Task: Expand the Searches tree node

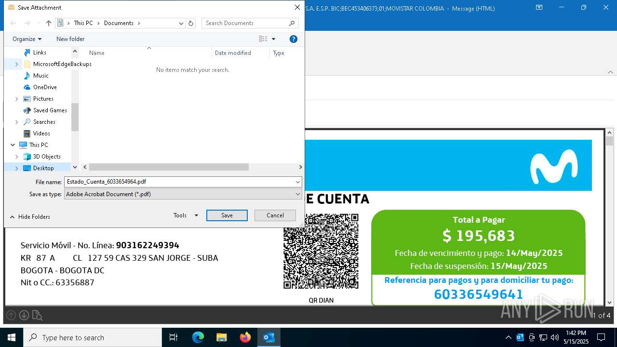Action: click(x=17, y=122)
